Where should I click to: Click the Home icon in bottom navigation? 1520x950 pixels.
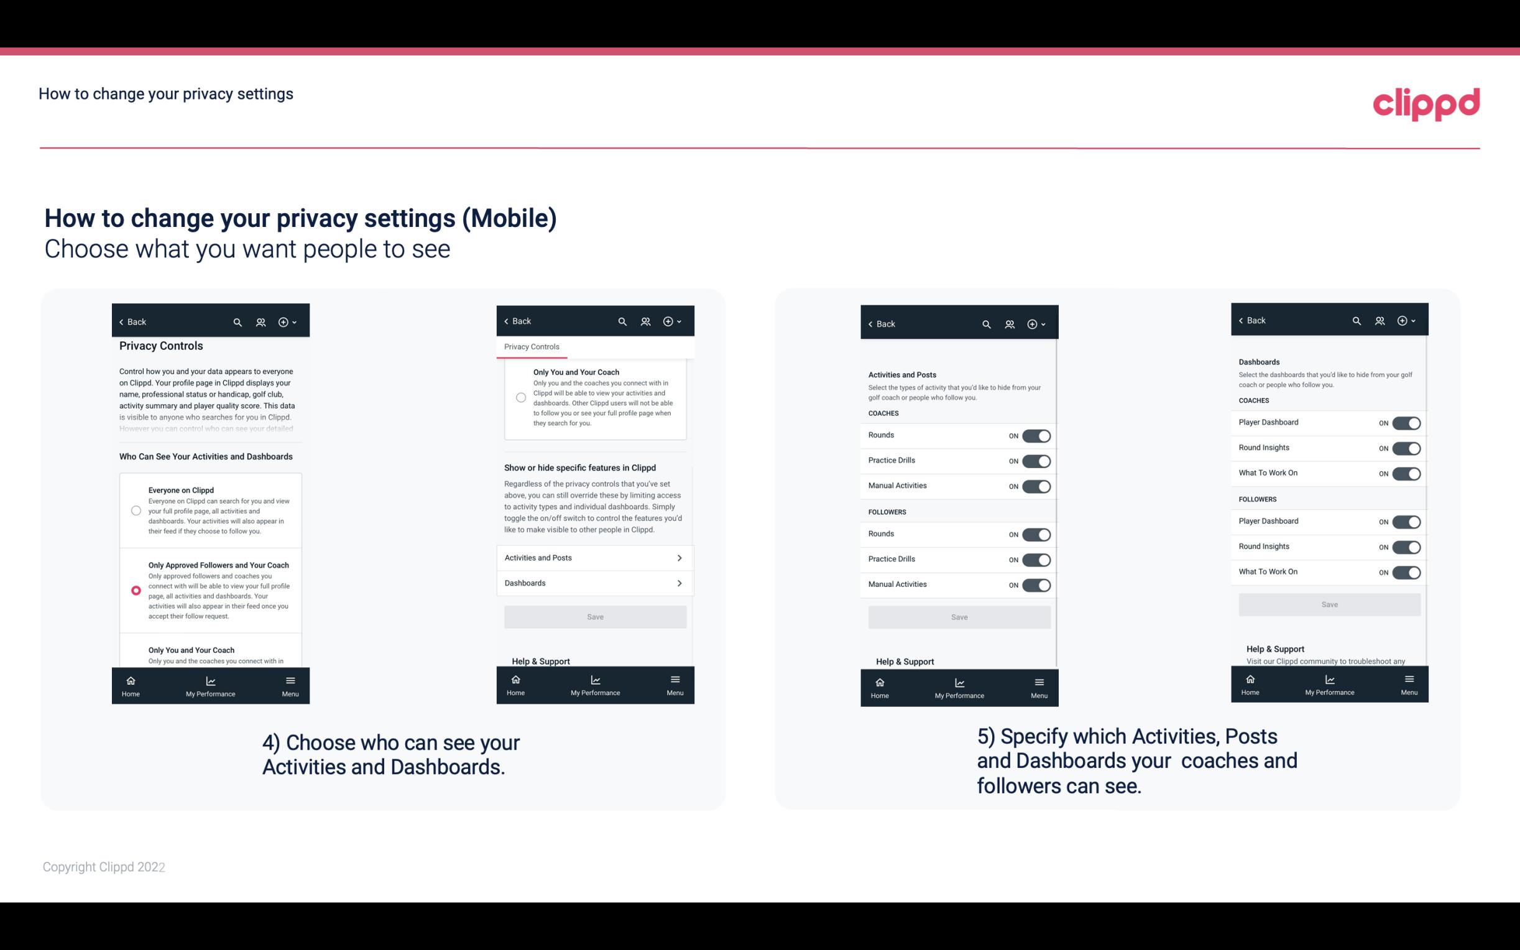[x=129, y=680]
